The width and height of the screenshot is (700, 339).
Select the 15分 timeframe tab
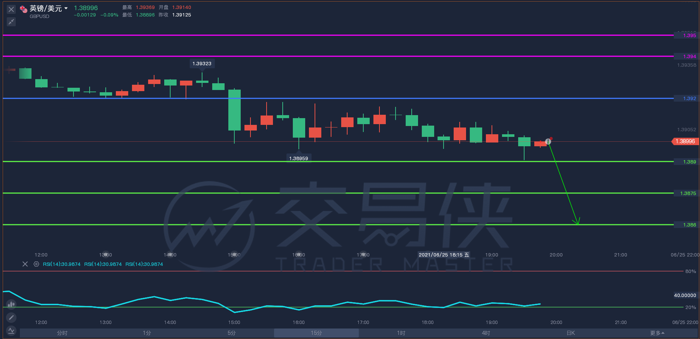point(316,333)
